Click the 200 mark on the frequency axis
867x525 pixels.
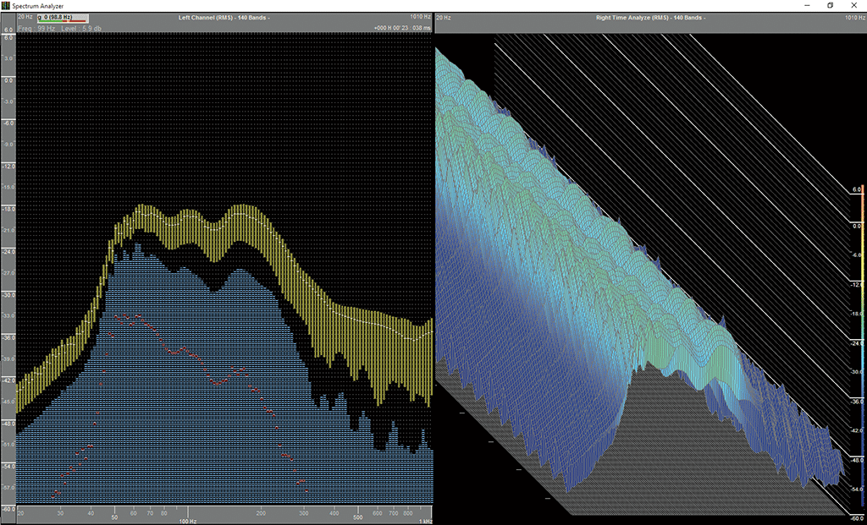[x=261, y=512]
